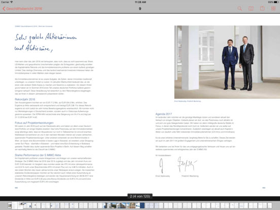This screenshot has width=280, height=210.
Task: Tap the "2 (4 von 120)" page indicator
Action: point(140,196)
